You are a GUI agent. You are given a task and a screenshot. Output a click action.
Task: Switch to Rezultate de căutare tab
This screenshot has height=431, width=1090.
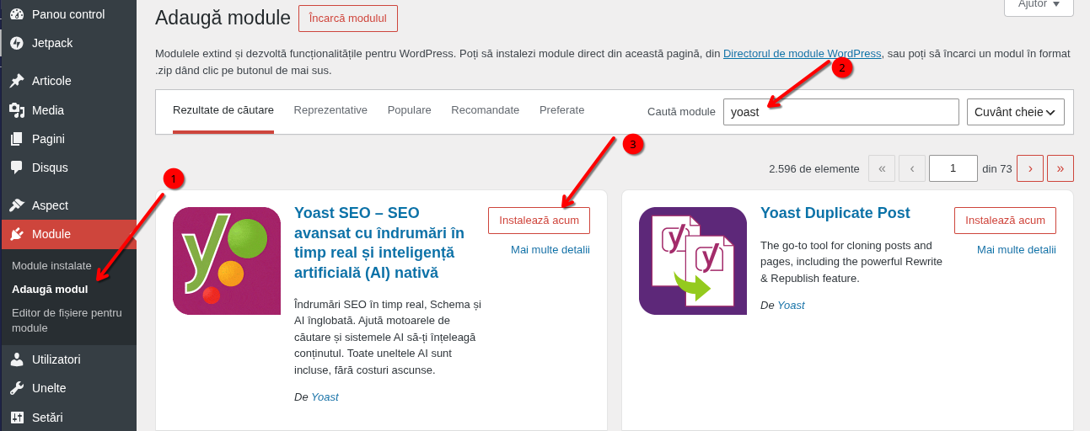pos(223,110)
